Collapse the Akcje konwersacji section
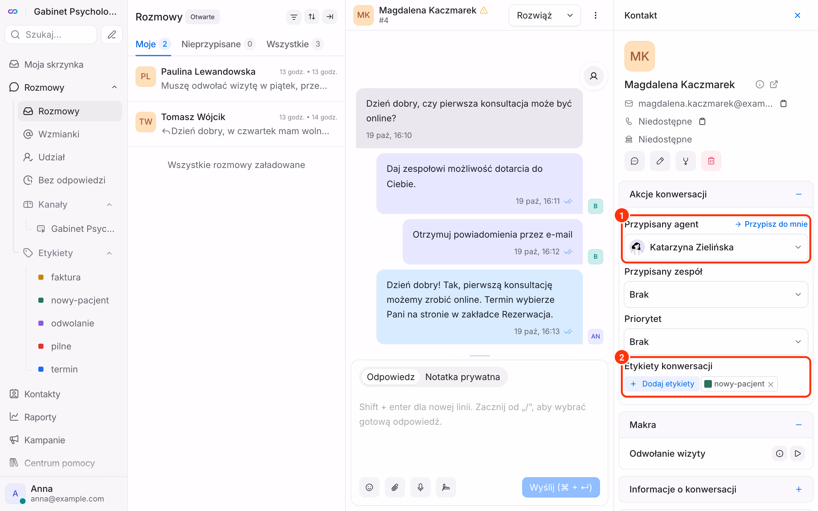This screenshot has height=511, width=818. [x=799, y=194]
